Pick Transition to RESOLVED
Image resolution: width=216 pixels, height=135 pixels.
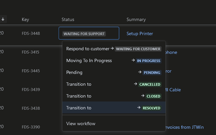tap(114, 108)
